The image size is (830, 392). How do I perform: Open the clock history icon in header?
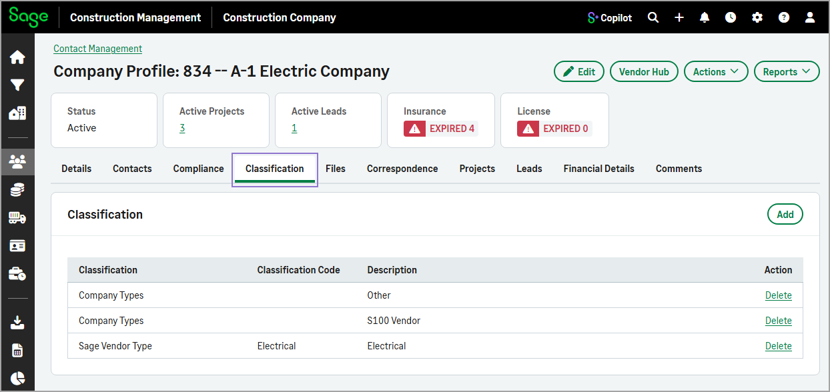[x=731, y=18]
